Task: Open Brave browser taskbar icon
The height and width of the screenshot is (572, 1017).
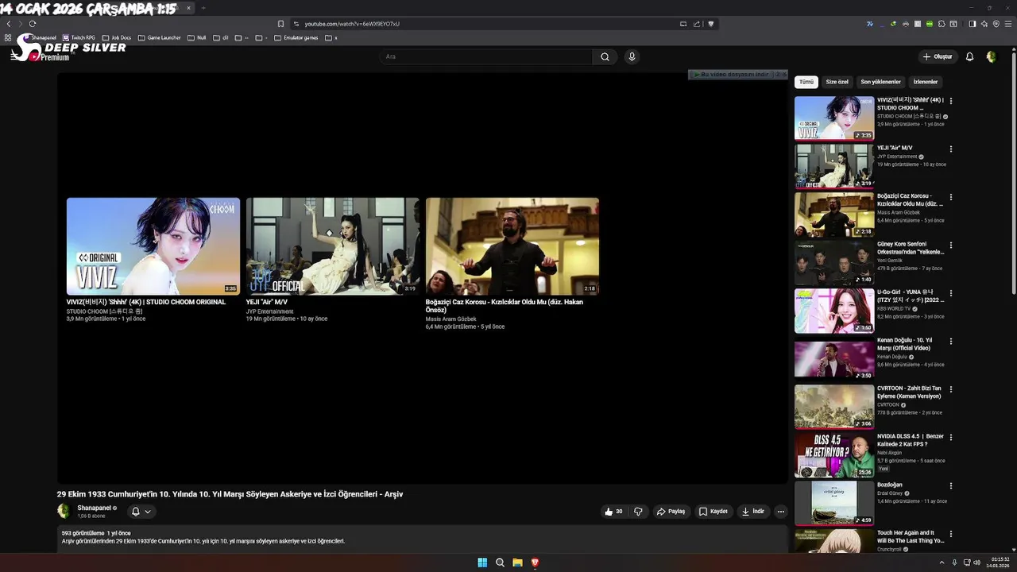Action: tap(535, 562)
